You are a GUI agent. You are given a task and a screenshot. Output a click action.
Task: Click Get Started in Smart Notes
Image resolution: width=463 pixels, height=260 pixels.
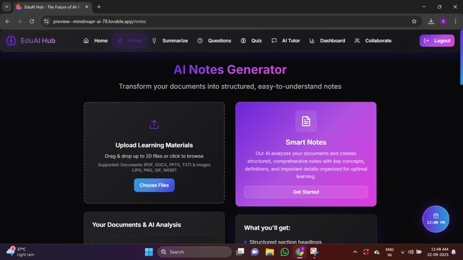coord(306,192)
